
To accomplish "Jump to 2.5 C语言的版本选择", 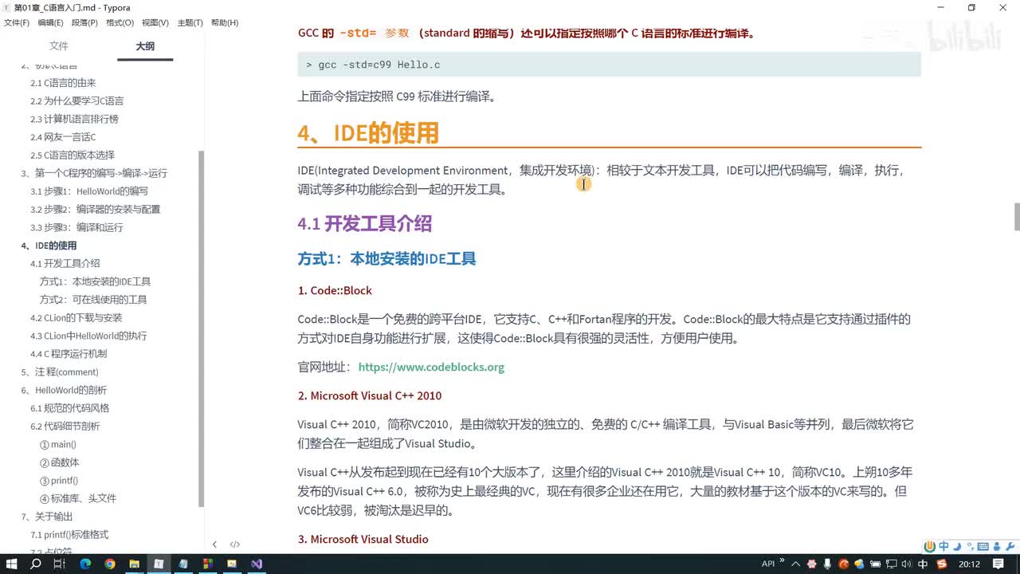I will coord(73,155).
